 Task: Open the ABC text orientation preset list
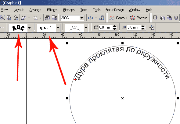tap(18, 28)
